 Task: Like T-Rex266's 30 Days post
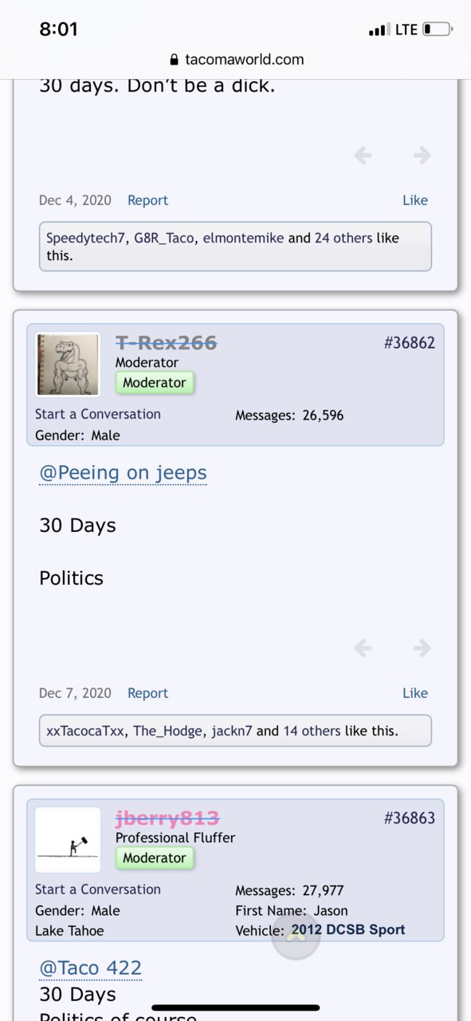[415, 693]
